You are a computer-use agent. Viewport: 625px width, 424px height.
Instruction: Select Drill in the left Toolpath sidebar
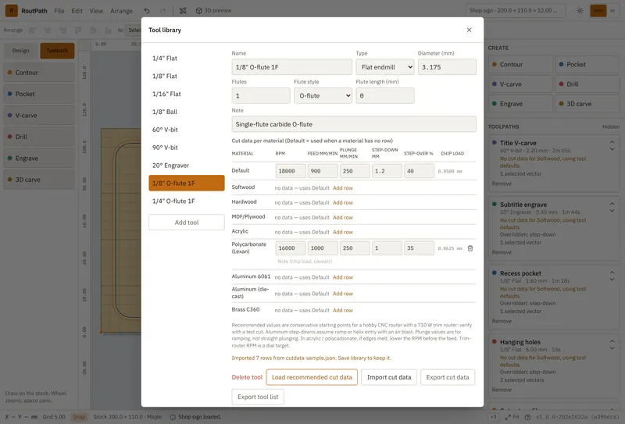[x=39, y=137]
